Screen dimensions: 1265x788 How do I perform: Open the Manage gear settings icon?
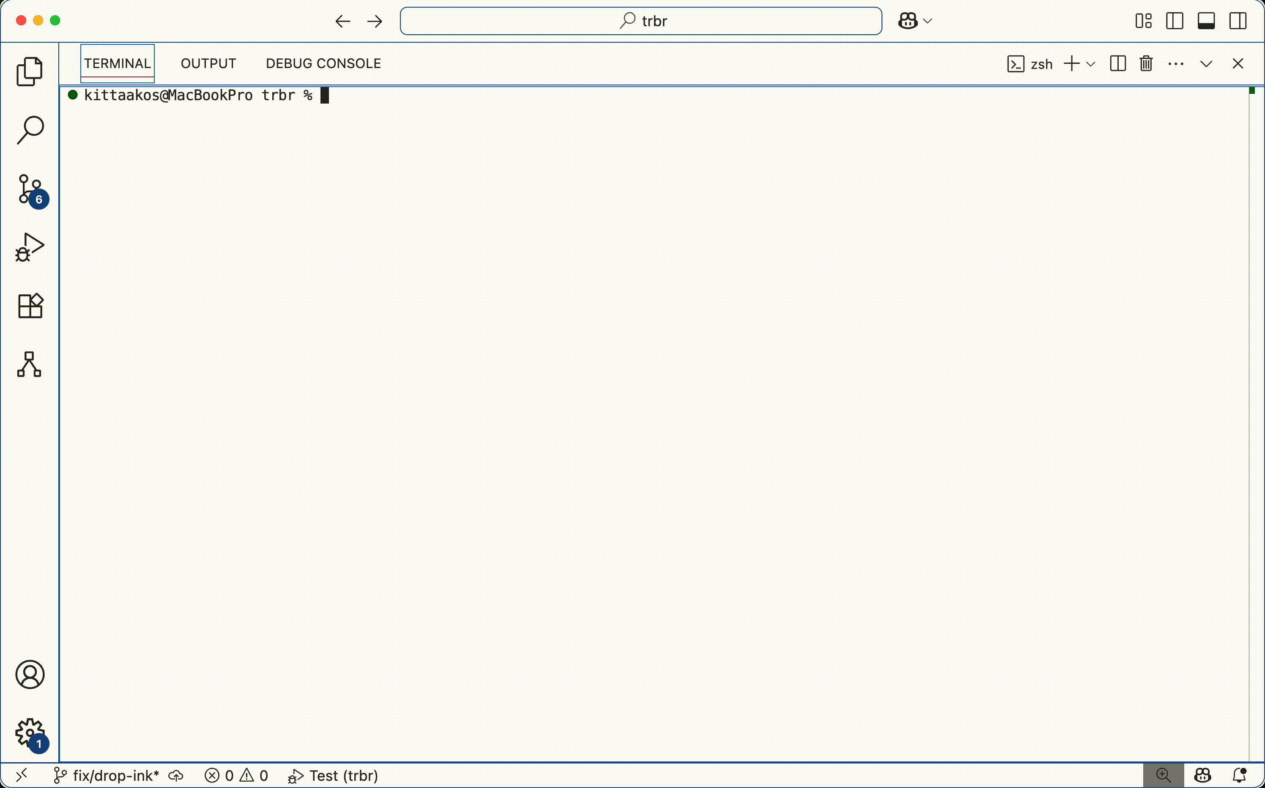coord(30,733)
